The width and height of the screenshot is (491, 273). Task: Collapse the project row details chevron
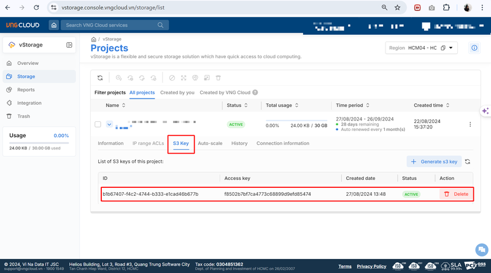[109, 124]
